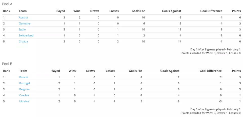Image resolution: width=243 pixels, height=117 pixels.
Task: Select the Belgium team link
Action: click(x=24, y=89)
